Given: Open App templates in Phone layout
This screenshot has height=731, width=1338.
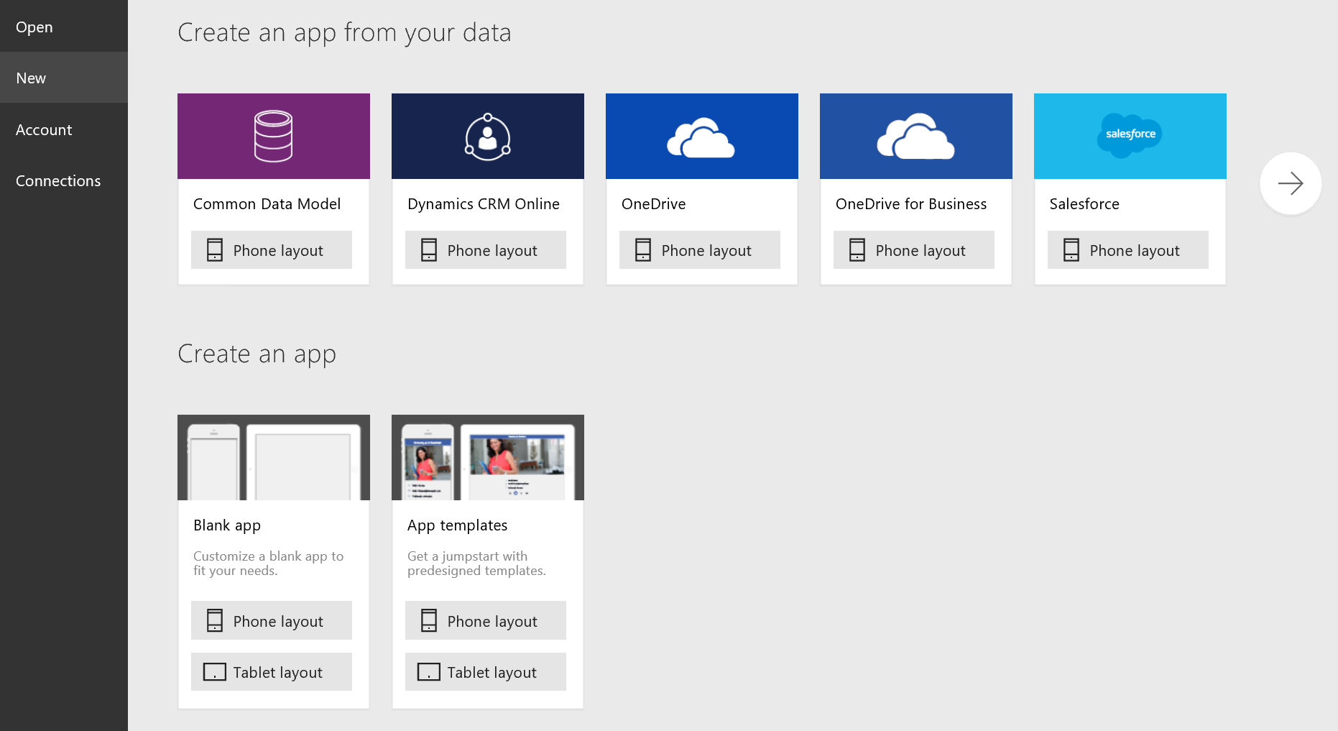Looking at the screenshot, I should tap(486, 620).
